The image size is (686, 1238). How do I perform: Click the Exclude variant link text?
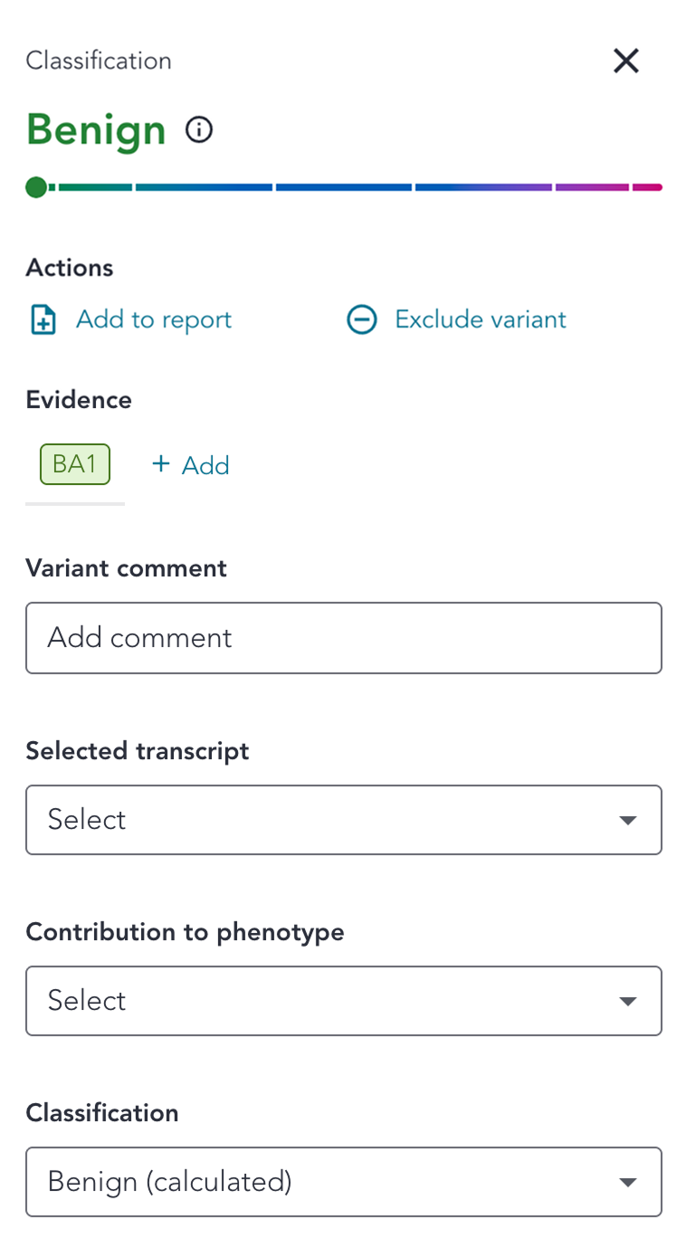481,319
